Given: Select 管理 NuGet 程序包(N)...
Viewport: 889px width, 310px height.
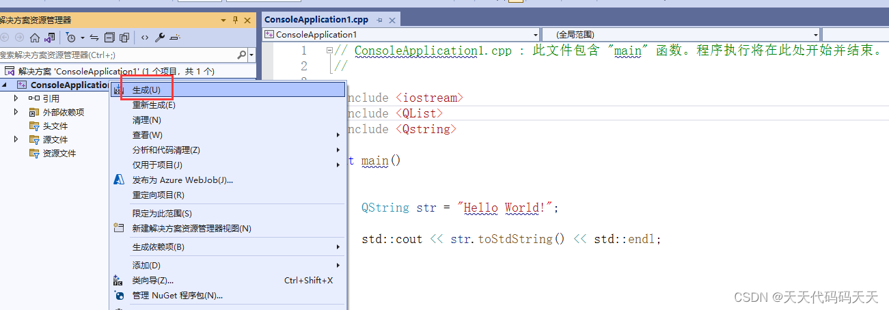Looking at the screenshot, I should coord(228,295).
